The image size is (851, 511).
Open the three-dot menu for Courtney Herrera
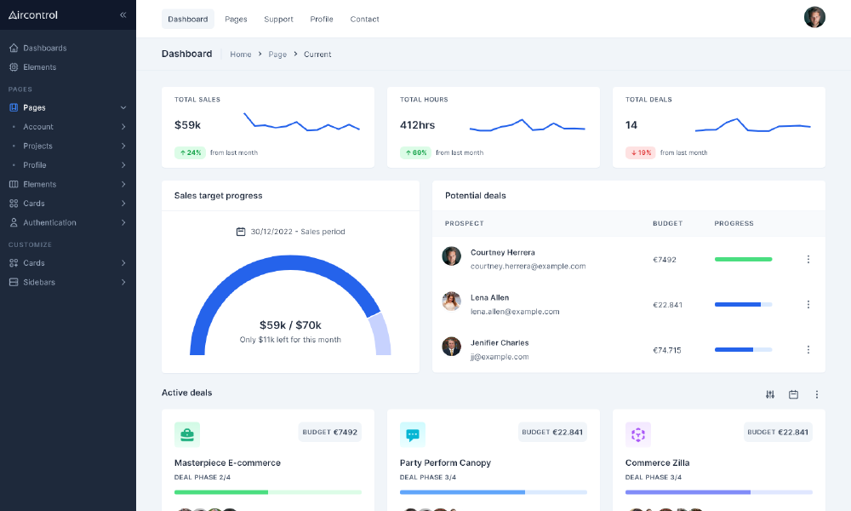coord(808,259)
